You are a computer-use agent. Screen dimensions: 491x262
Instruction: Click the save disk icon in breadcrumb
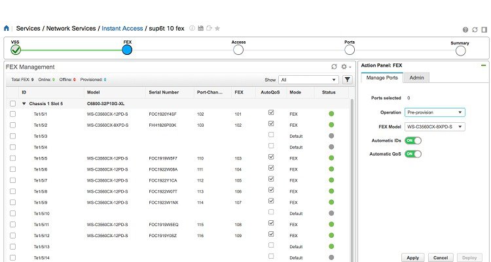point(201,28)
